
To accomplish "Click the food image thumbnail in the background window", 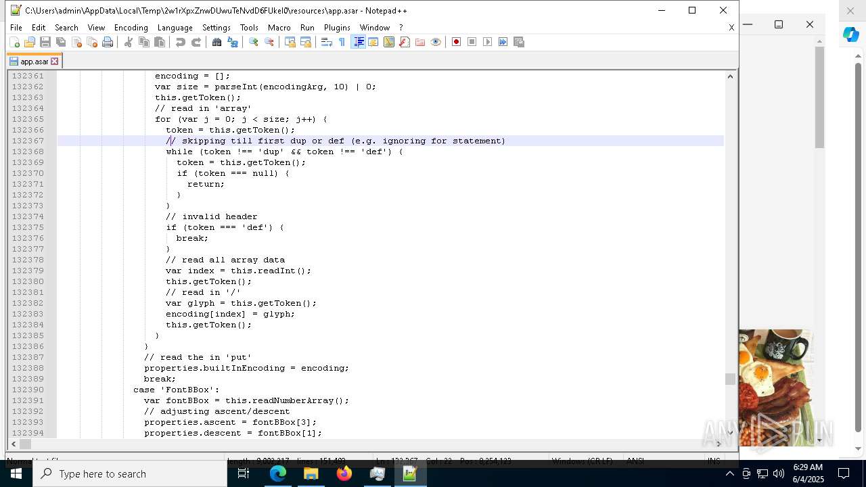I will tap(776, 388).
